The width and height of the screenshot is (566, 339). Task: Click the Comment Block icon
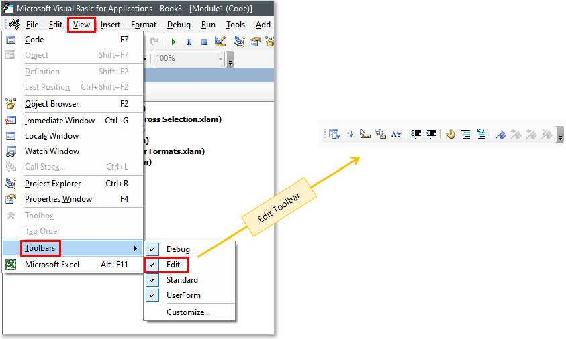tap(466, 134)
